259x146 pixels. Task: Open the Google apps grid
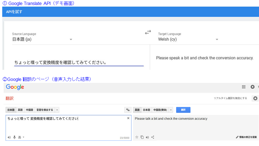244,87
